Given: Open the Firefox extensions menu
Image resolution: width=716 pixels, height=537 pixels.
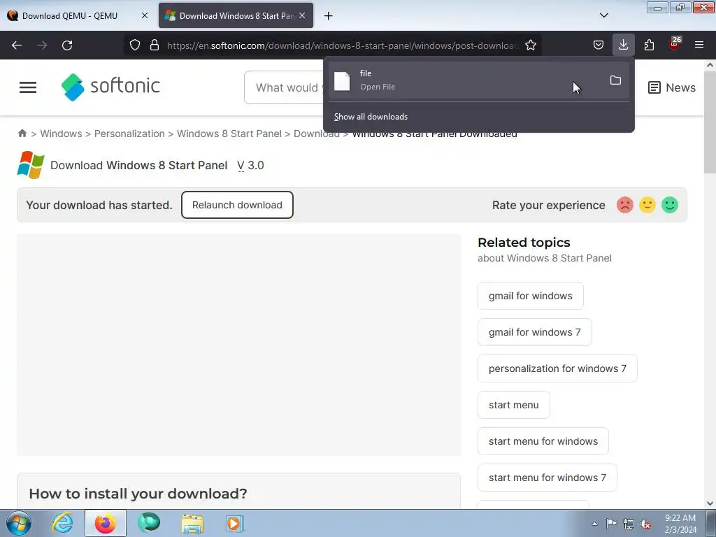Looking at the screenshot, I should tap(649, 45).
